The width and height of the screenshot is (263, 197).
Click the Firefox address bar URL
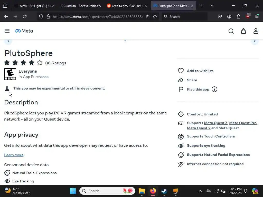[x=98, y=17]
